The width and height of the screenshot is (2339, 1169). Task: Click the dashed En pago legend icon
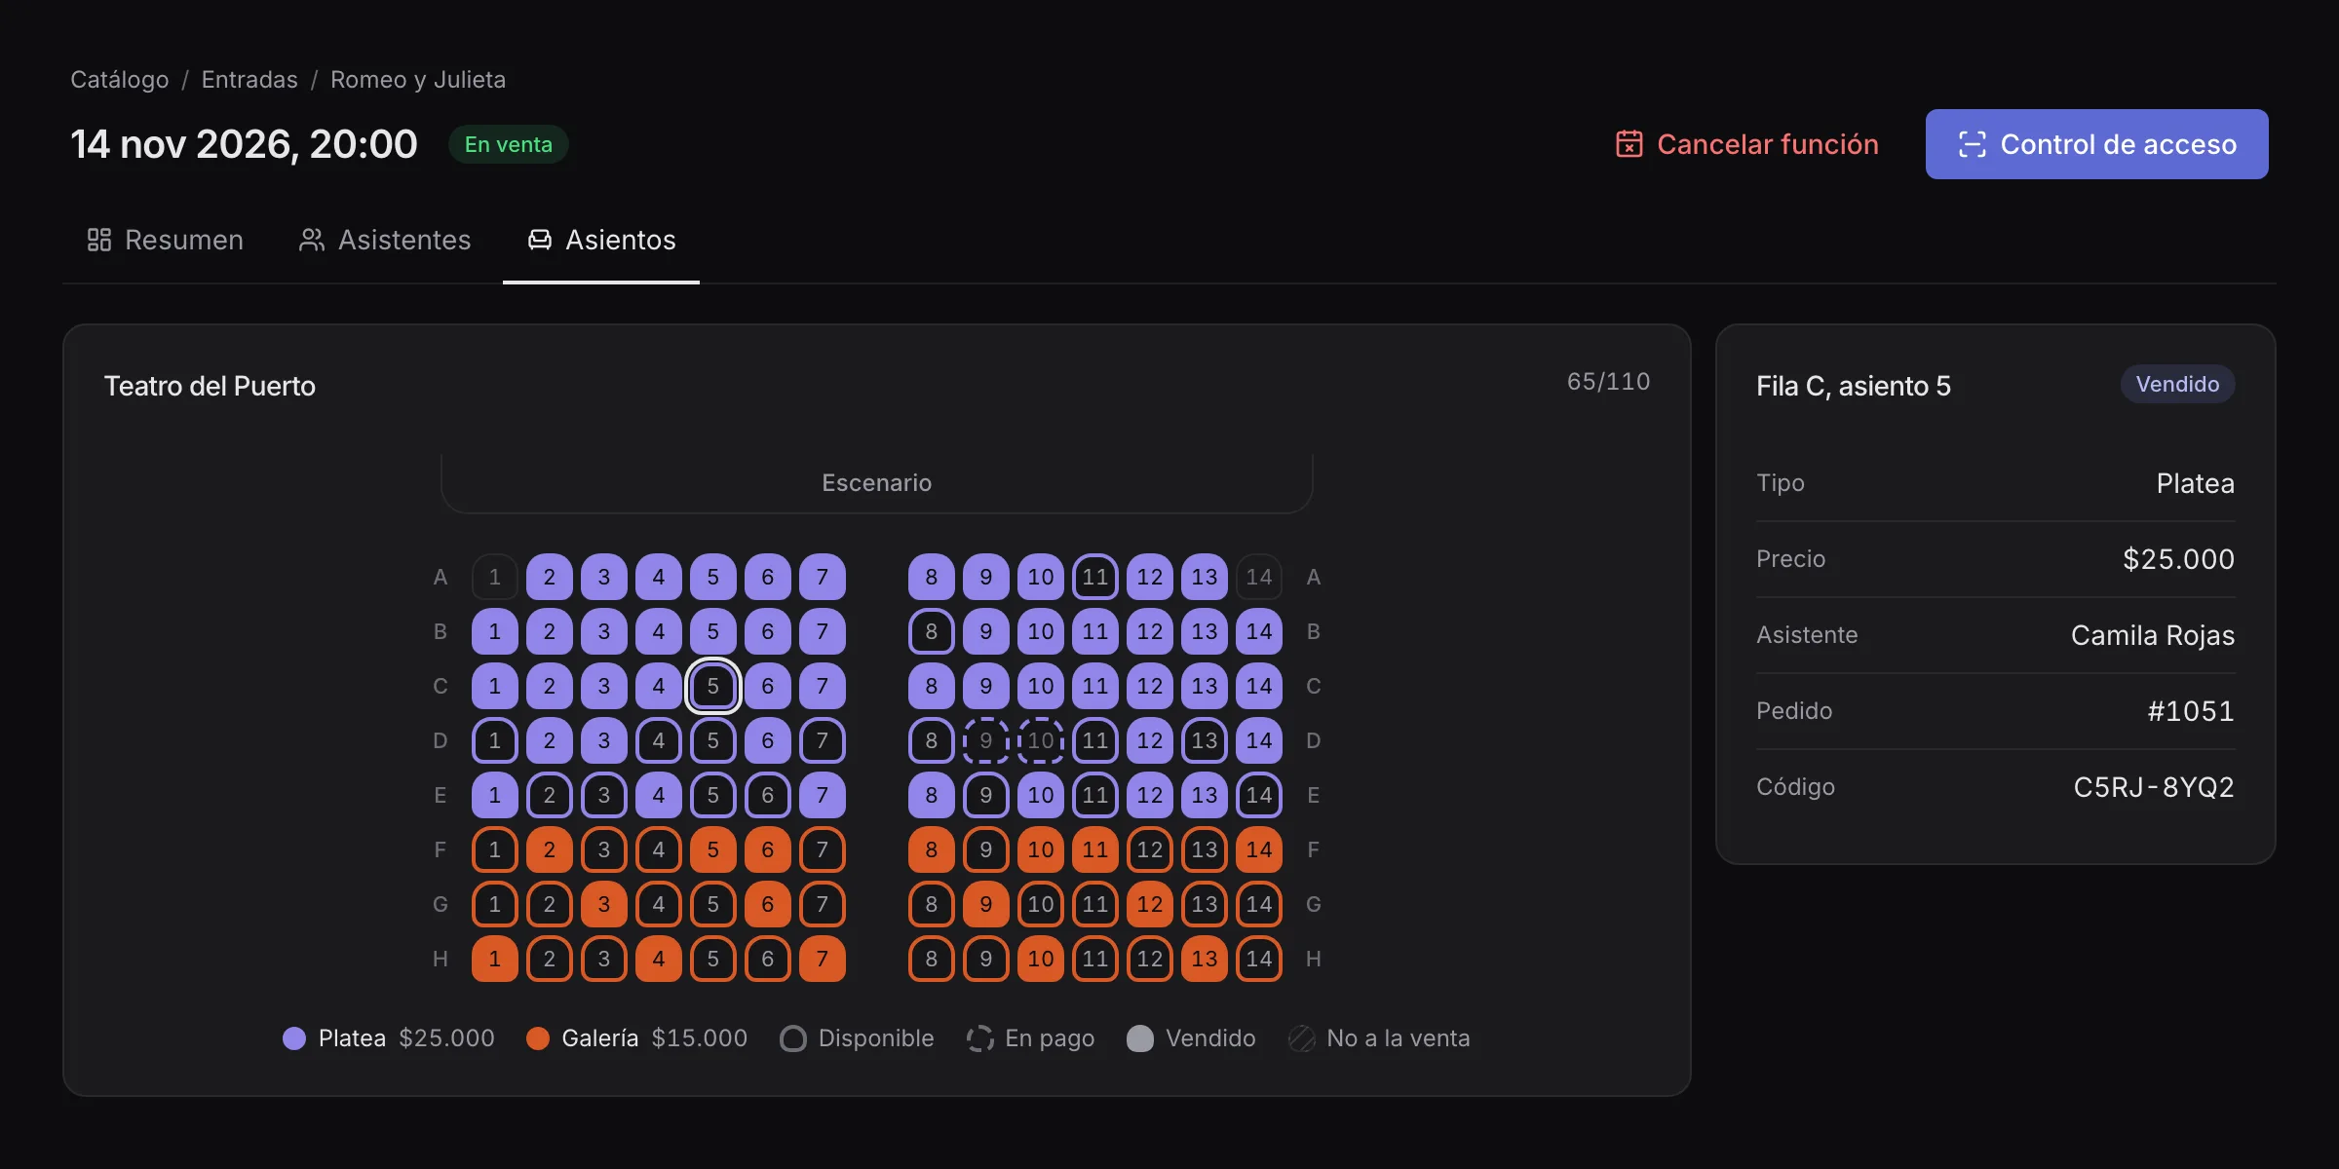979,1038
